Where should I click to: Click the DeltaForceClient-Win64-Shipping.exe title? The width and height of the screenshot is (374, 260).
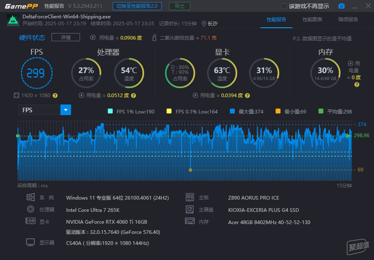[67, 17]
